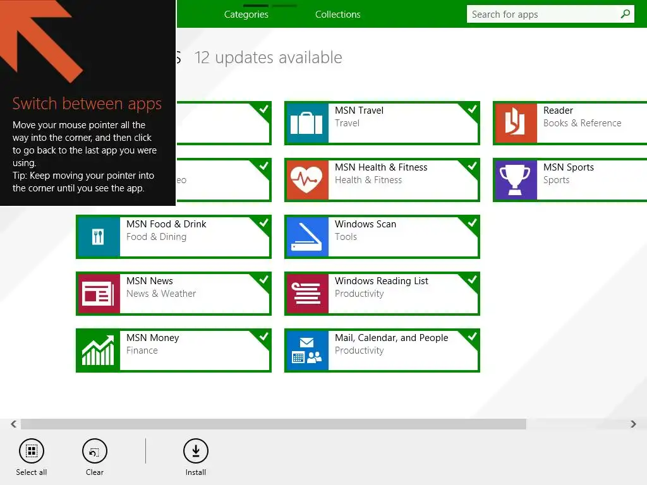
Task: Click the Mail, Calendar, and People icon
Action: (x=306, y=350)
